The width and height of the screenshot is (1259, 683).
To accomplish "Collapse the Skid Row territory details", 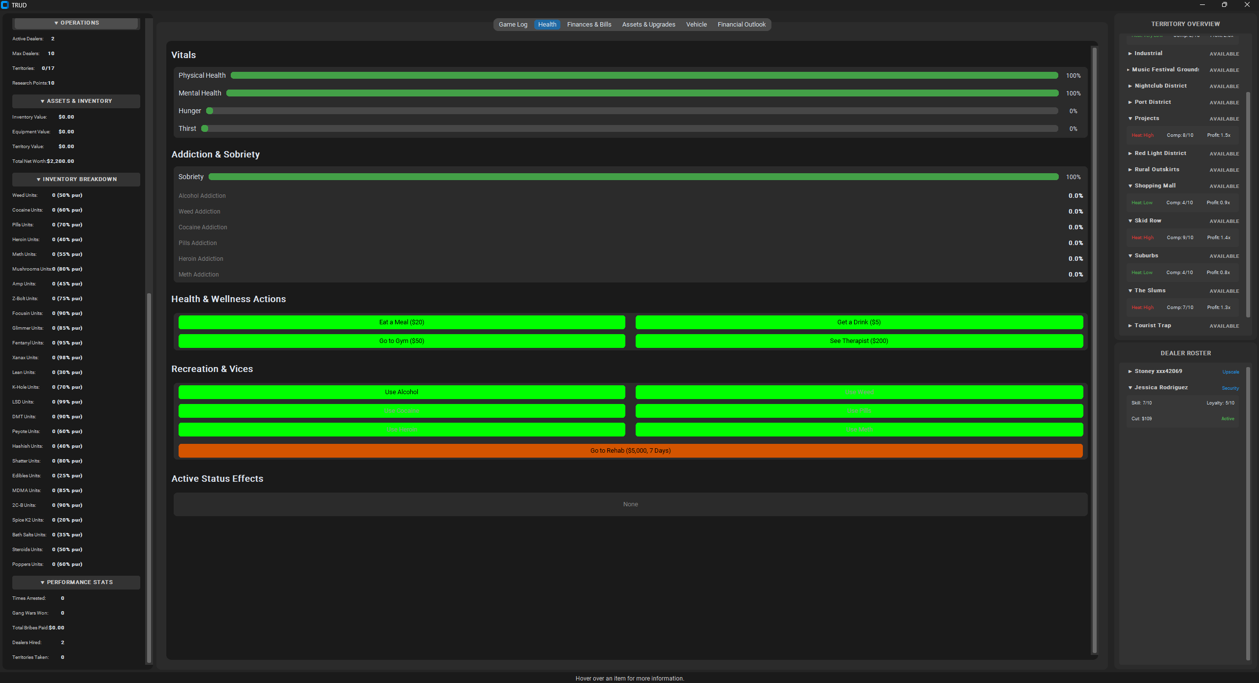I will (x=1130, y=221).
